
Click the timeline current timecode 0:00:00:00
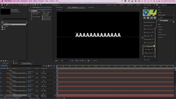tap(4, 65)
